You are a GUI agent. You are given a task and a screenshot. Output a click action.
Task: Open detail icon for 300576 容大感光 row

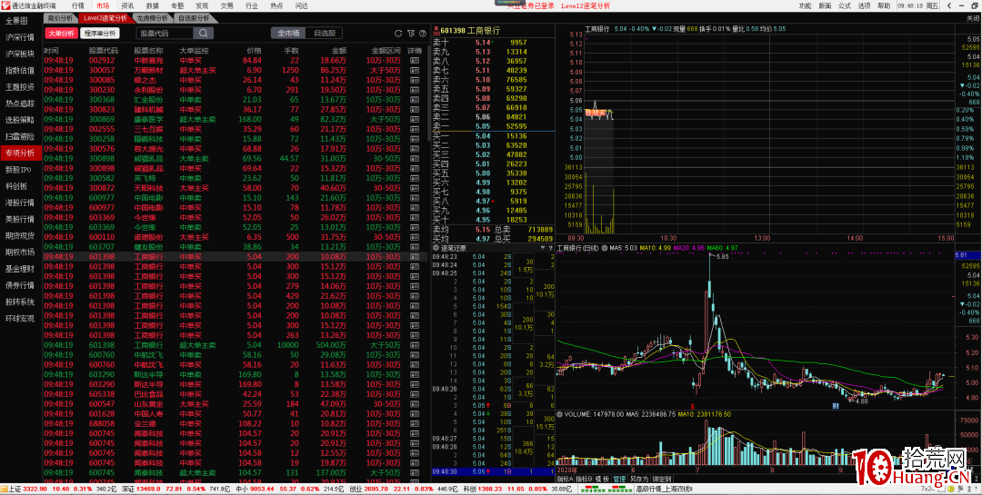pyautogui.click(x=414, y=149)
